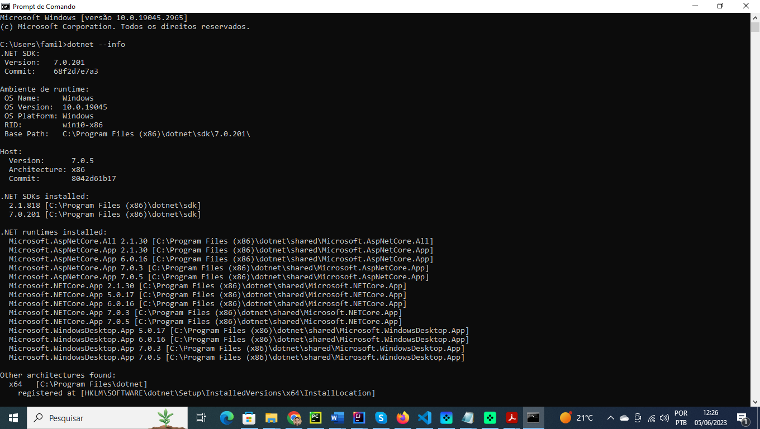The image size is (760, 429).
Task: Launch Microsoft Edge from the taskbar
Action: (x=227, y=417)
